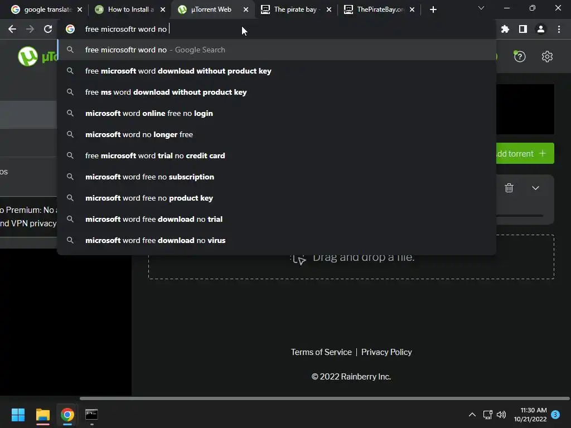Open the tab search dropdown arrow
This screenshot has width=571, height=428.
481,8
